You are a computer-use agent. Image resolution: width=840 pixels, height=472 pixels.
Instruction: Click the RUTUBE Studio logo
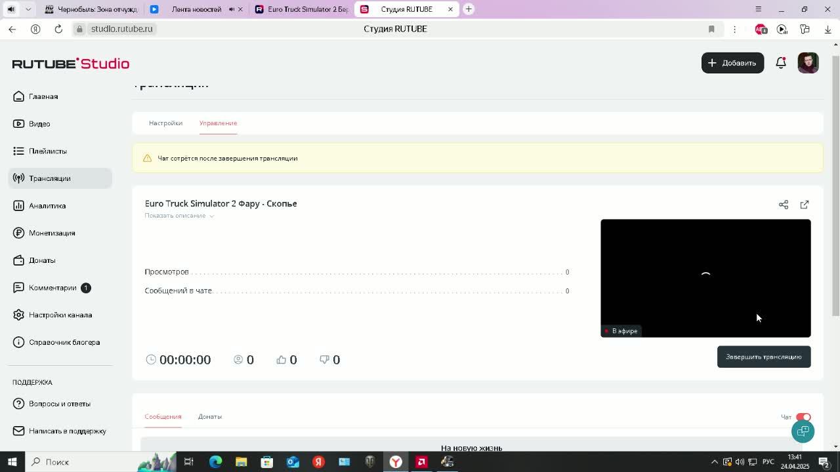tap(71, 64)
